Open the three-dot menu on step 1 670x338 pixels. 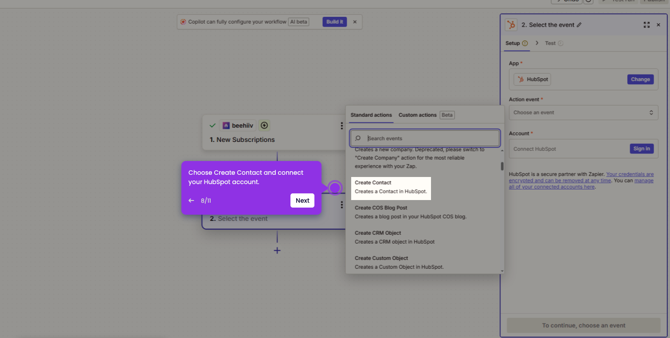pyautogui.click(x=341, y=126)
